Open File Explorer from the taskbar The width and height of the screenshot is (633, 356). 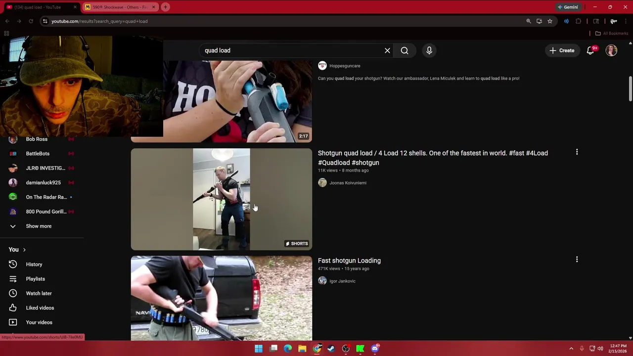point(302,349)
